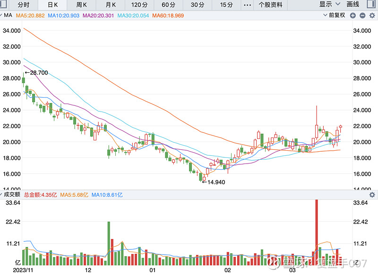Switch to the 120分 timeframe

coord(139,5)
